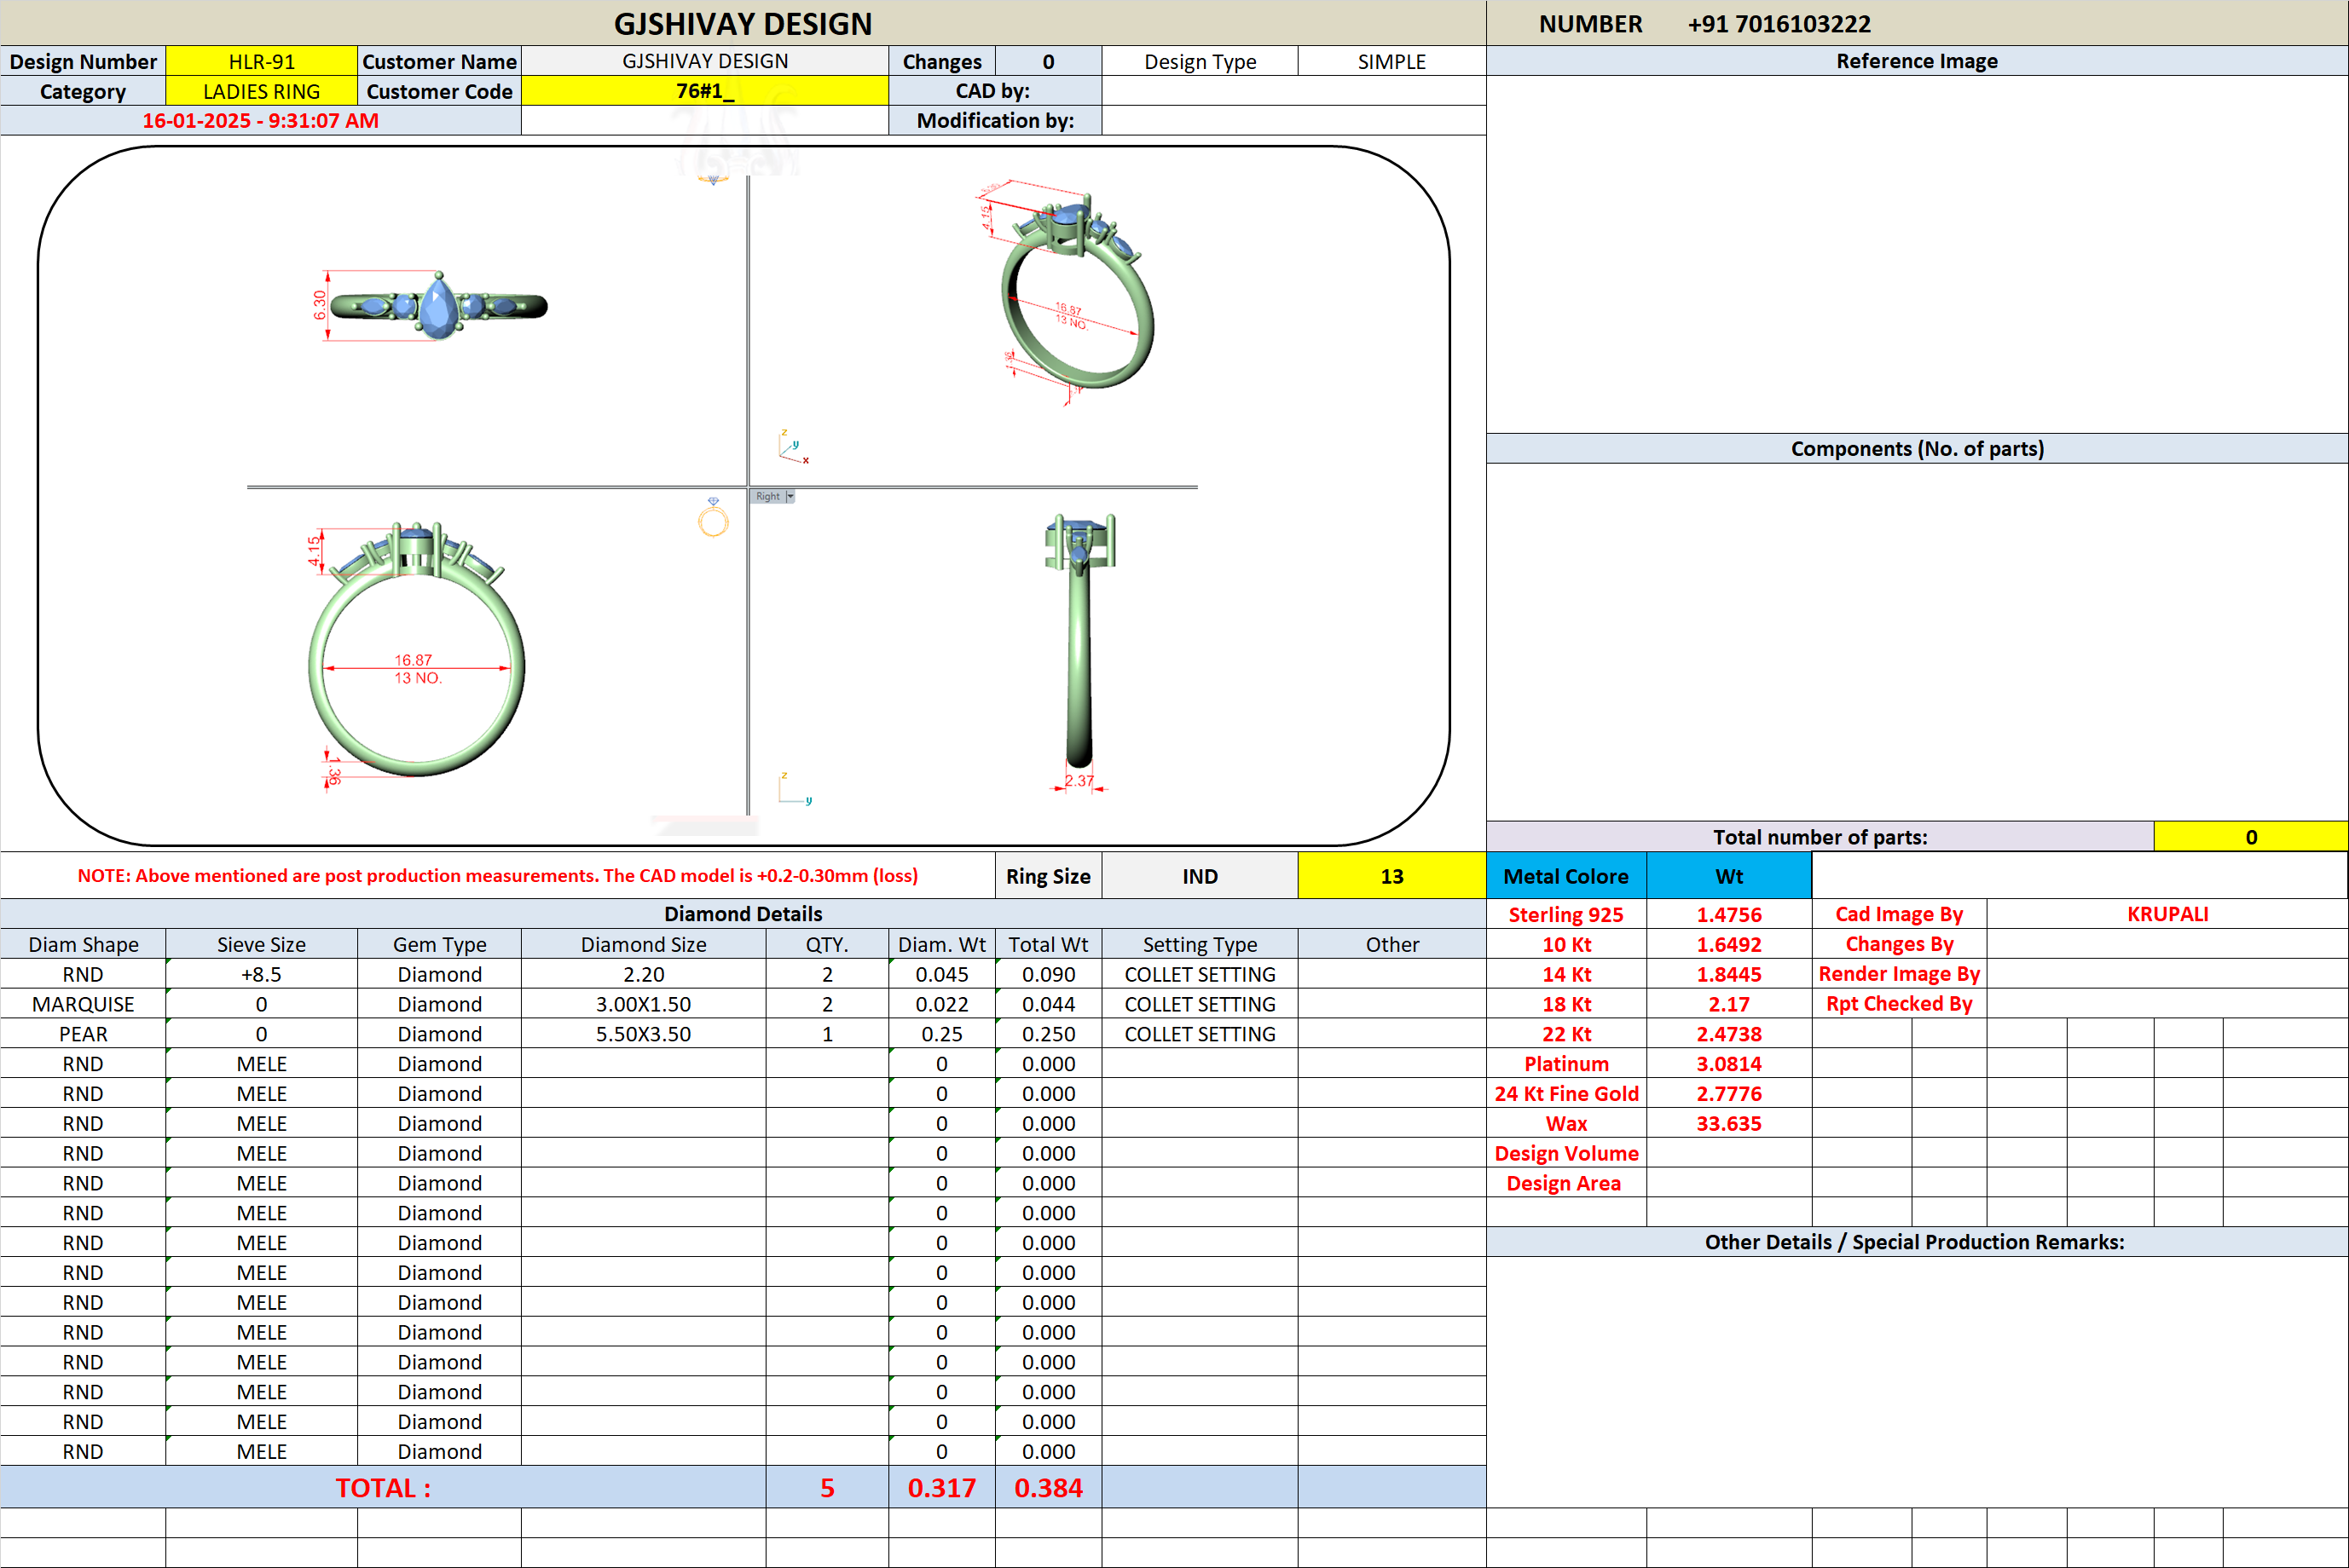Click the Design Volume label
2349x1568 pixels.
pyautogui.click(x=1565, y=1153)
